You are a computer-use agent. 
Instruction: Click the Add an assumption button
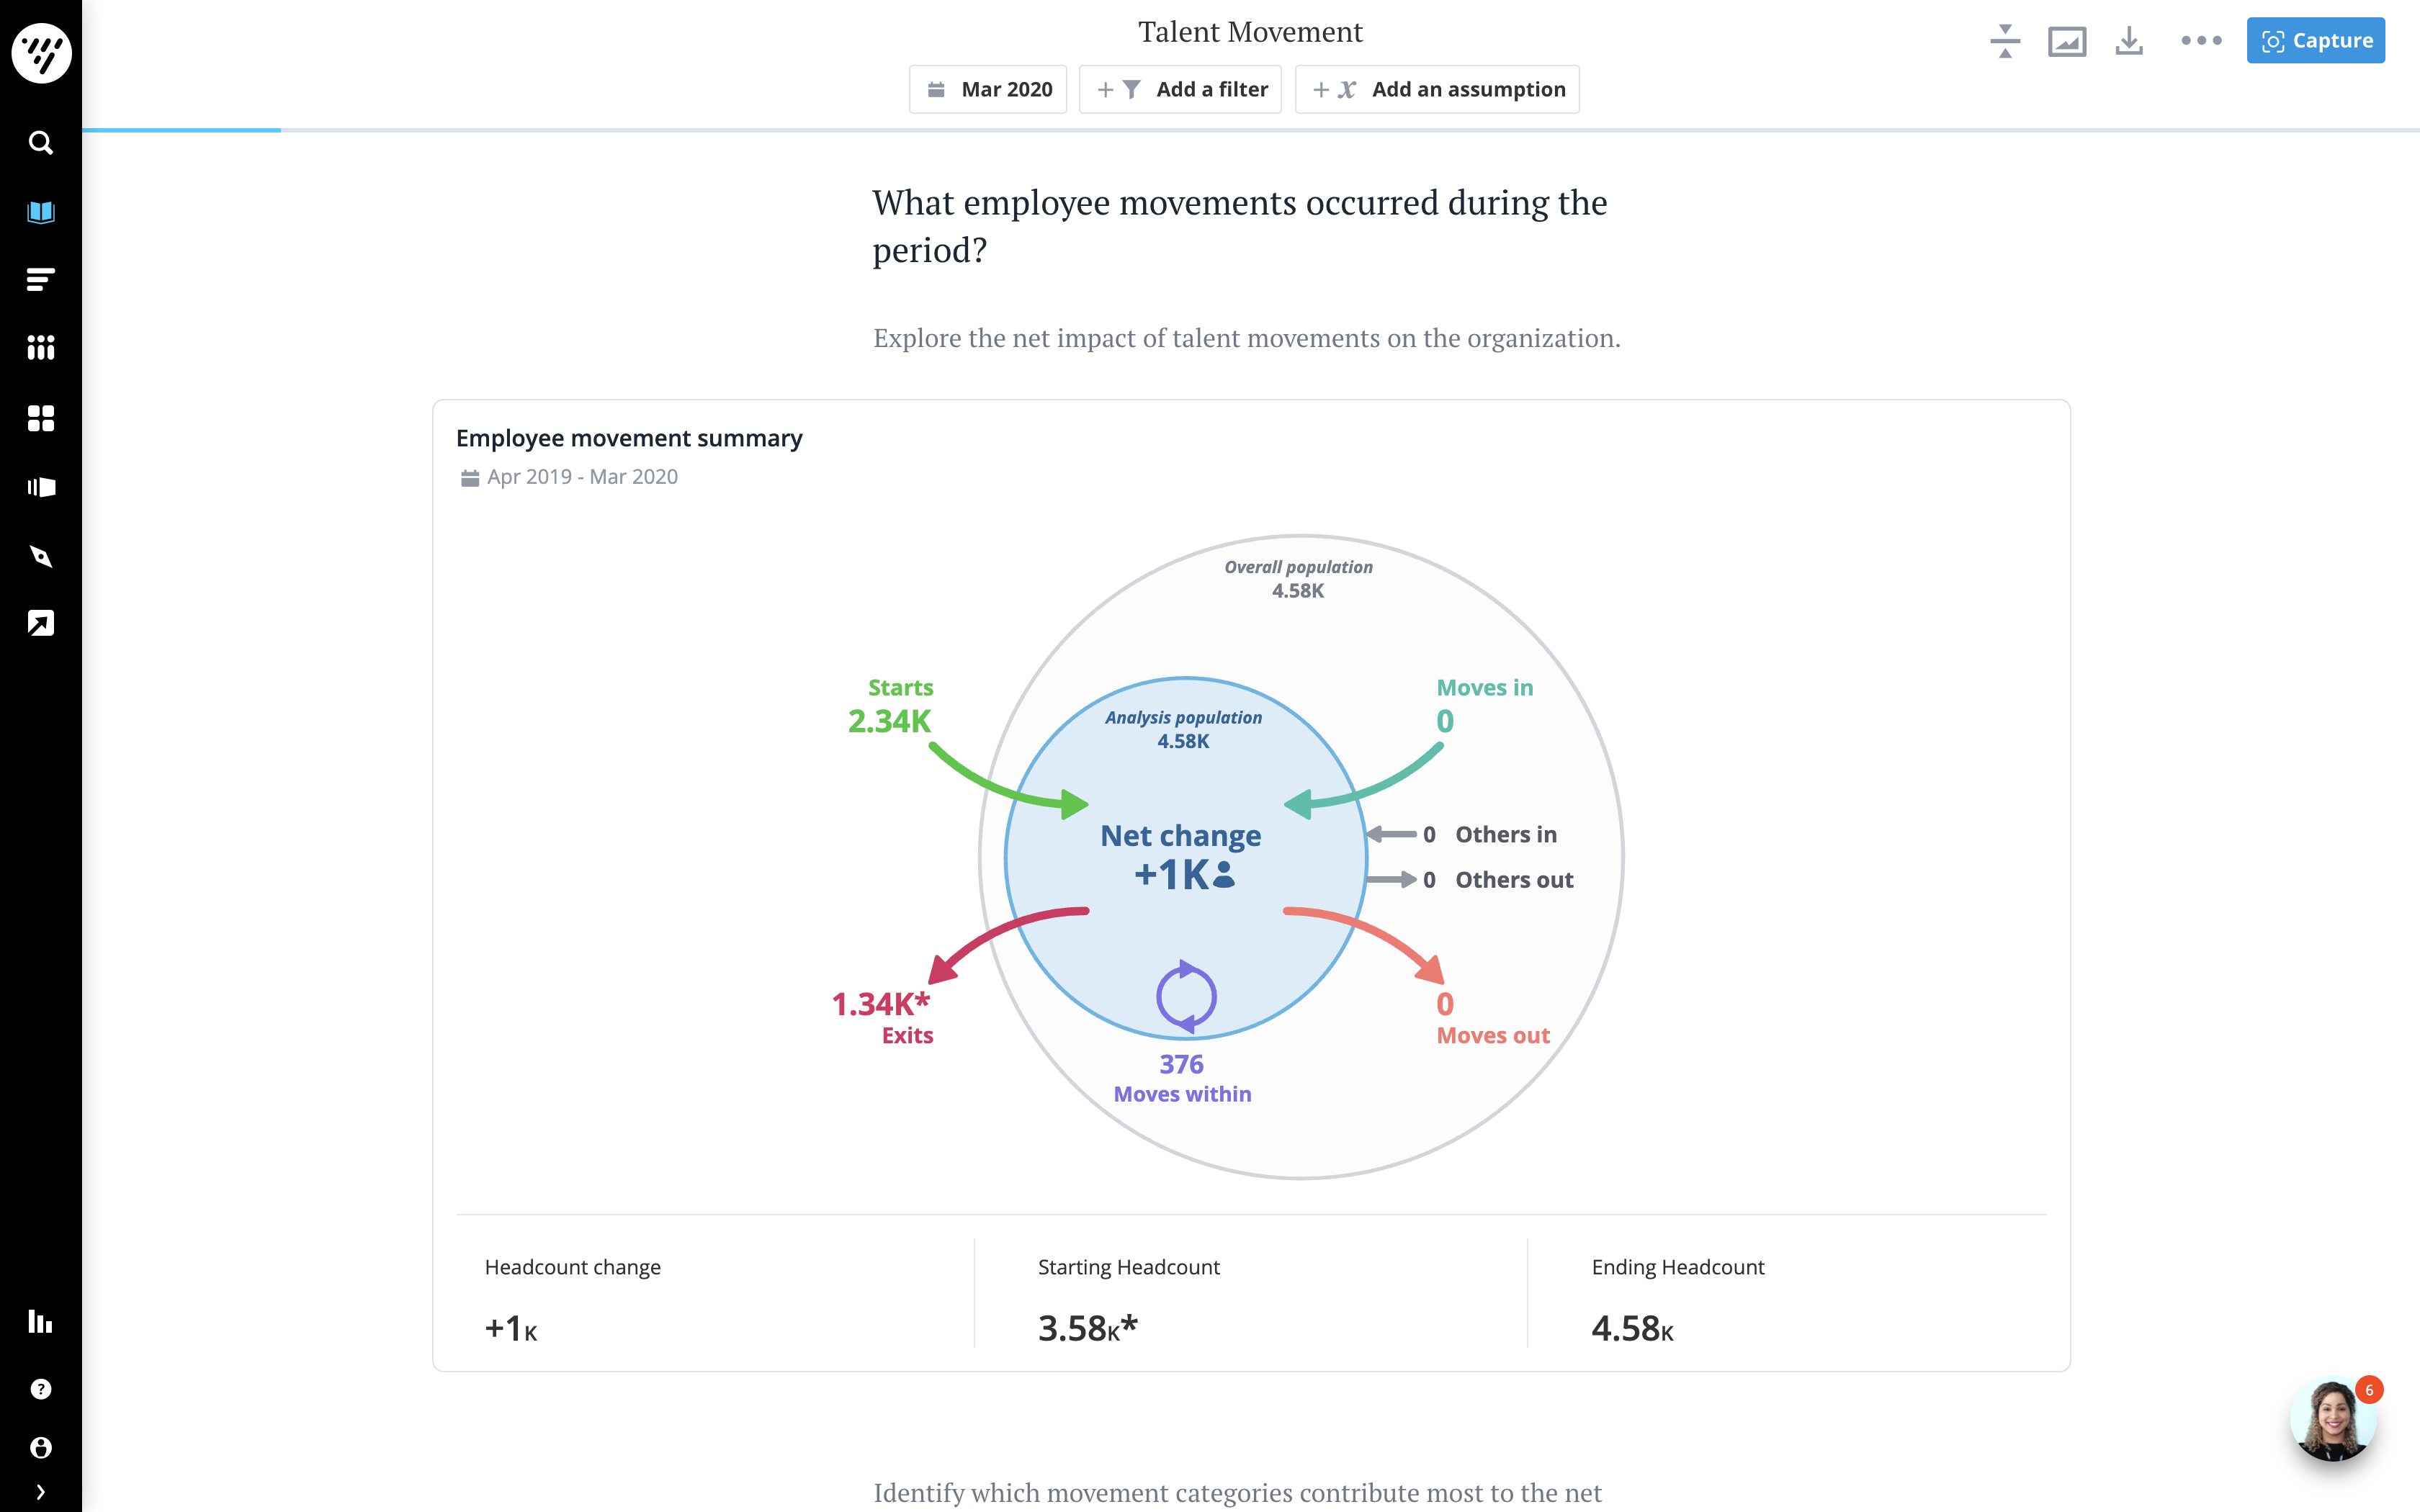coord(1437,90)
